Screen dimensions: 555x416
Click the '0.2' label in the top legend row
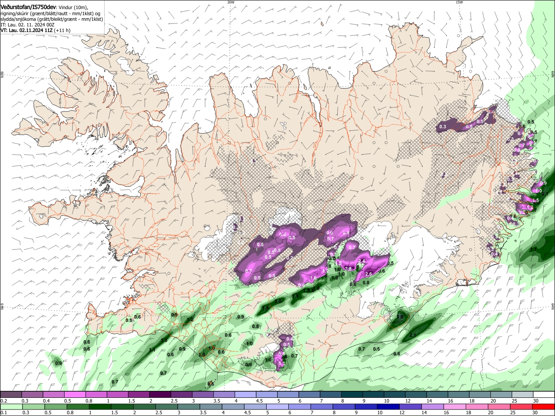[3, 401]
